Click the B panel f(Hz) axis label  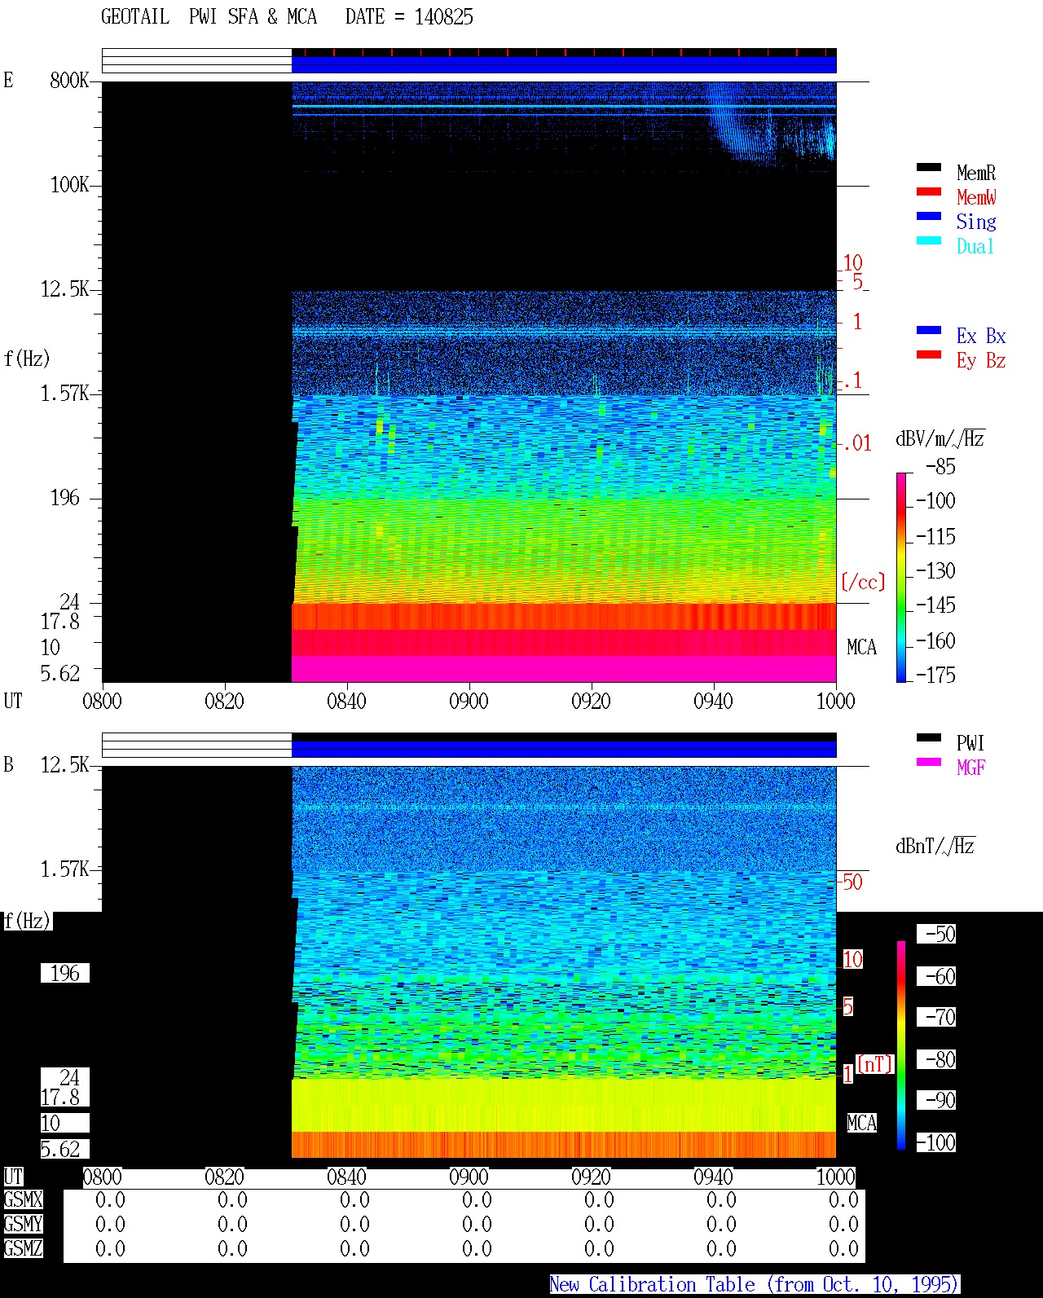tap(27, 922)
